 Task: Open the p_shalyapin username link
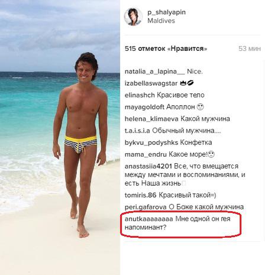point(166,12)
